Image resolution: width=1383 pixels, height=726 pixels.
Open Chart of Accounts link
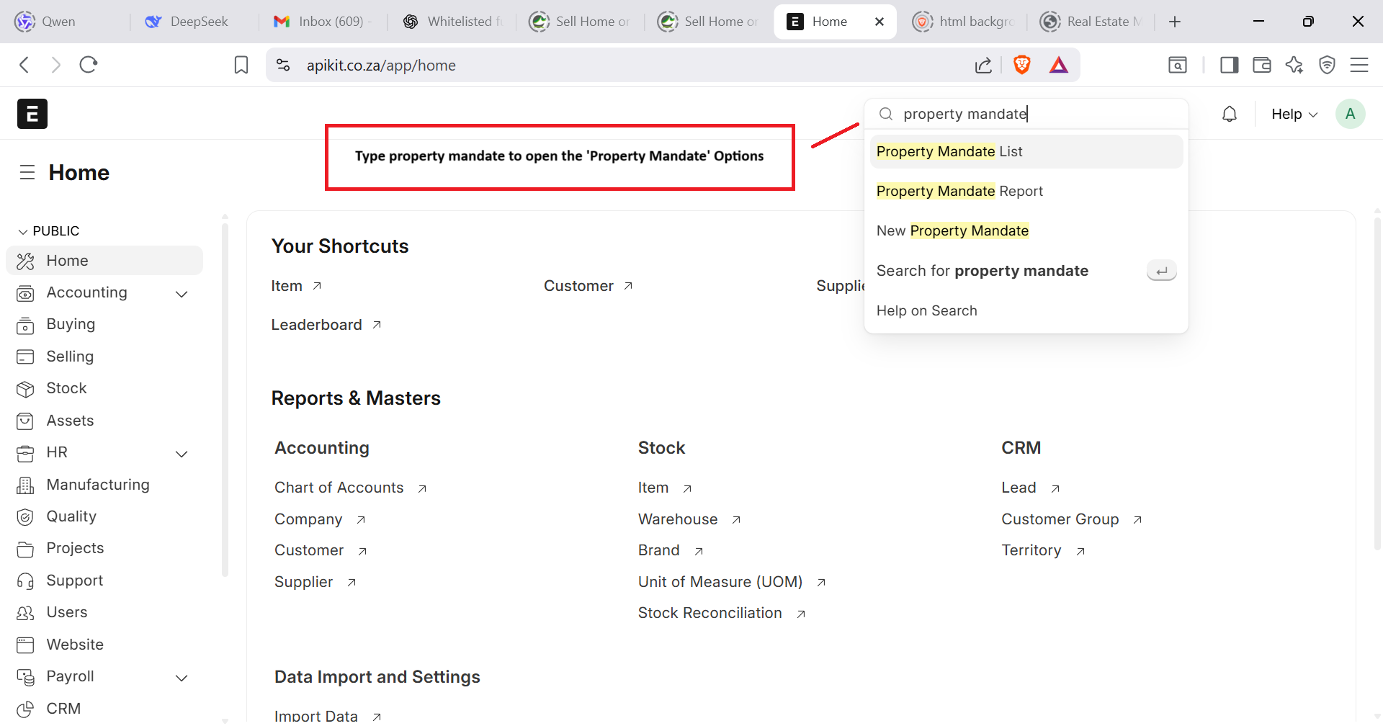click(339, 488)
